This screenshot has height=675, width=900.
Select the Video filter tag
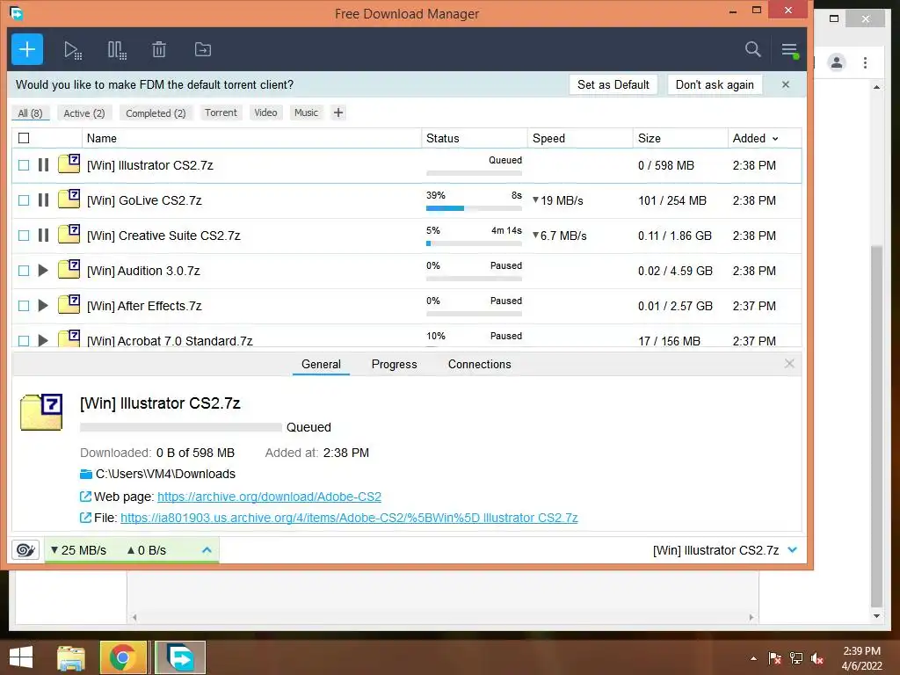(x=265, y=112)
